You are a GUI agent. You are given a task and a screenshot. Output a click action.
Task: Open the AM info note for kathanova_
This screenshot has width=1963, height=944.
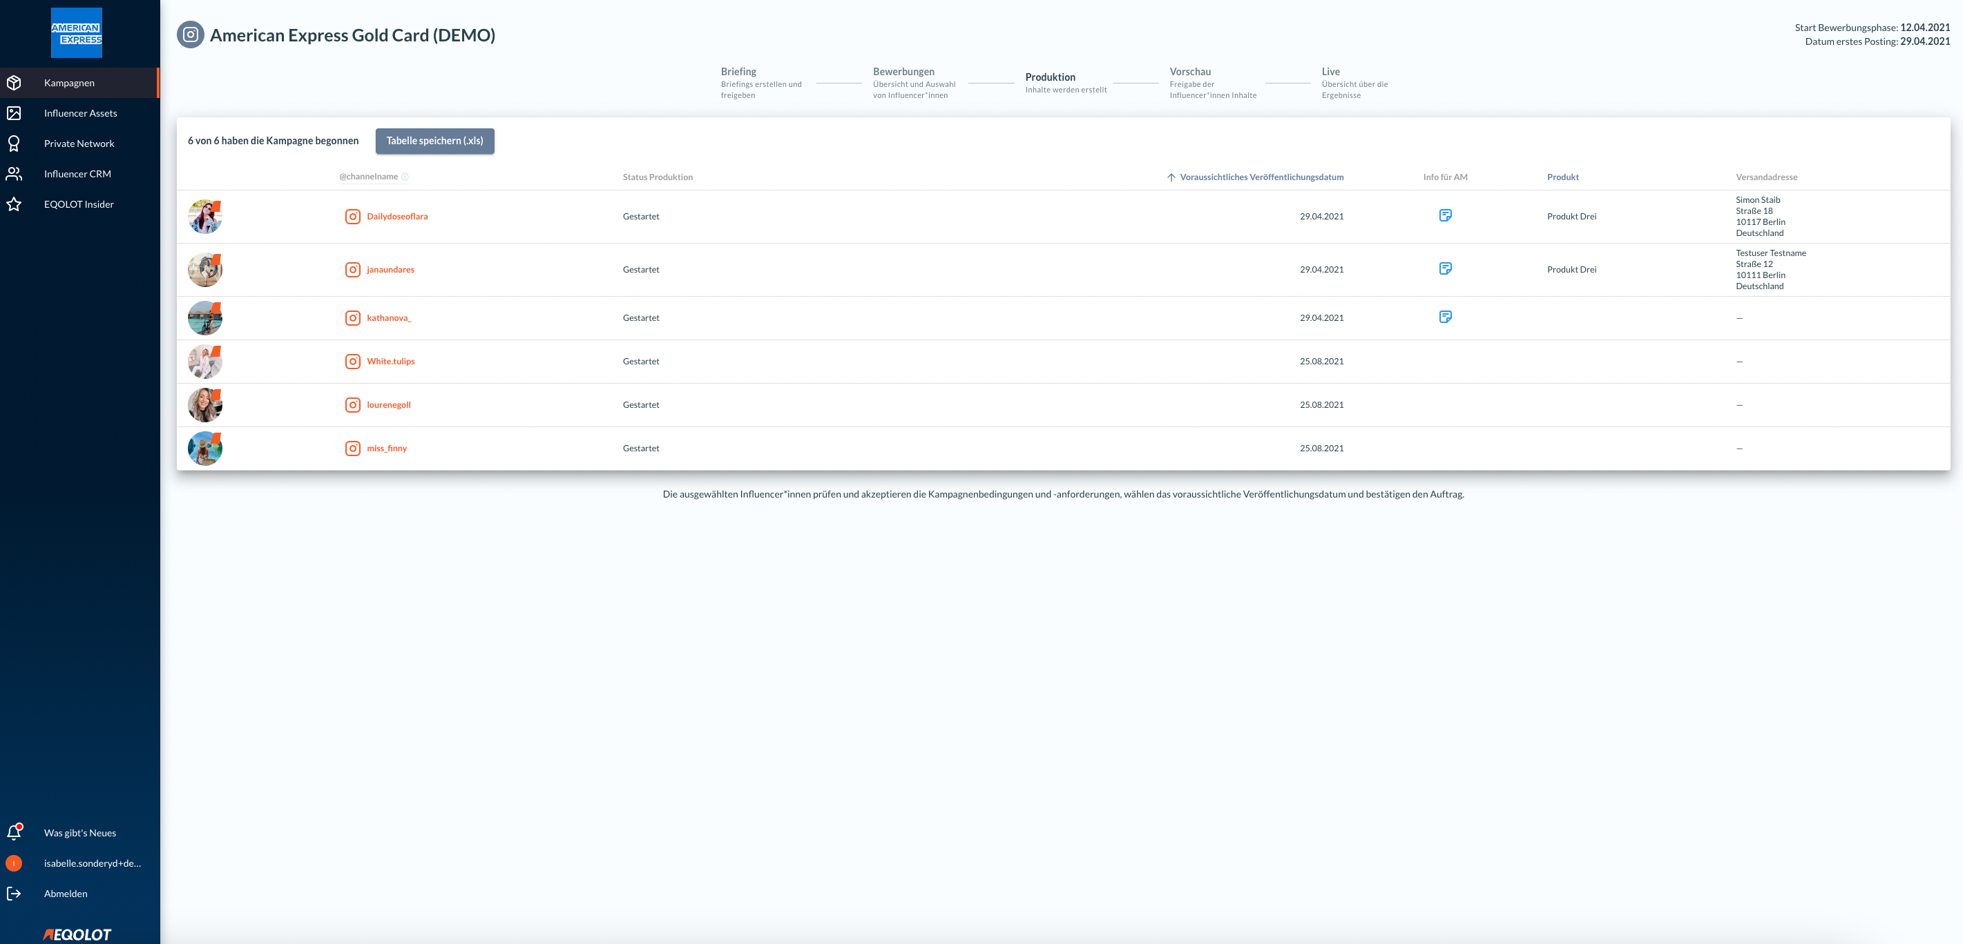[1445, 317]
